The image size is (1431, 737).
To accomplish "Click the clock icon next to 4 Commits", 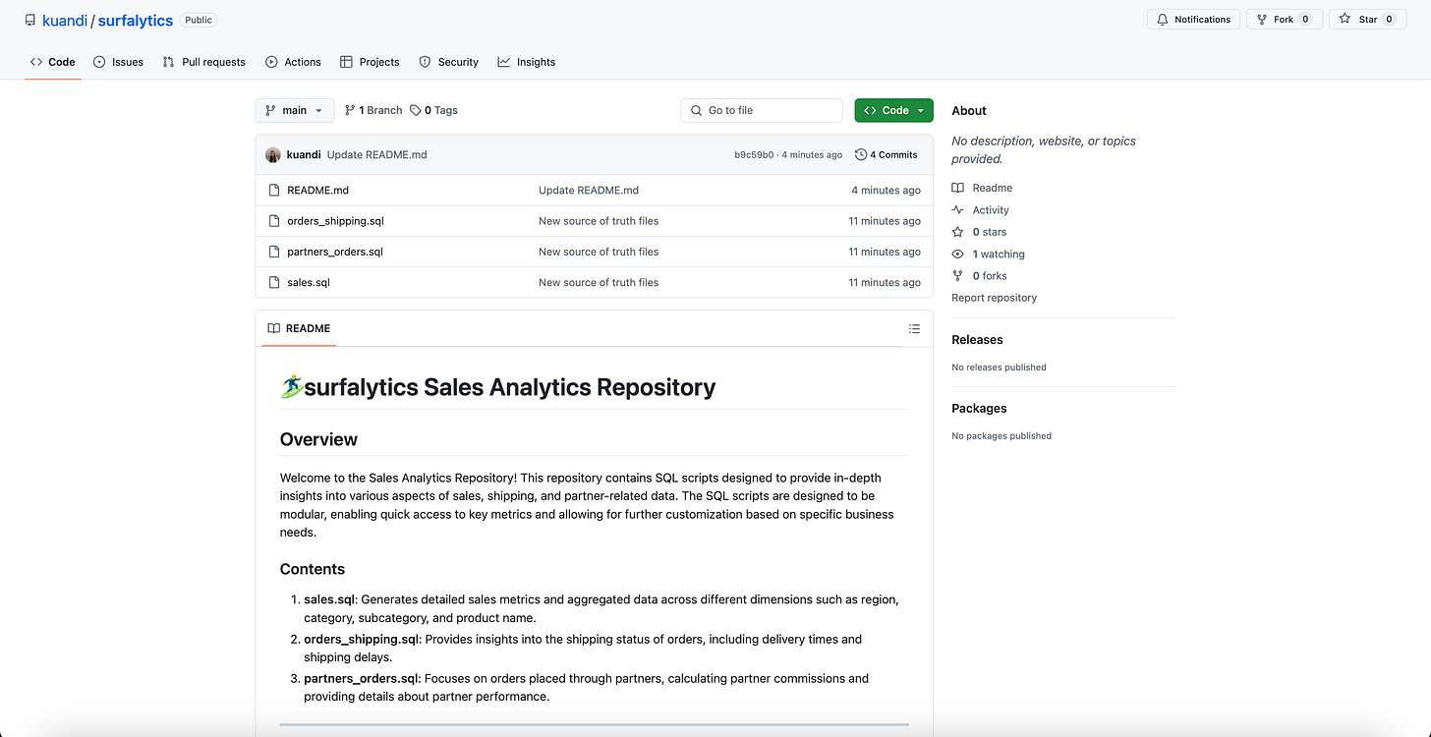I will (861, 155).
